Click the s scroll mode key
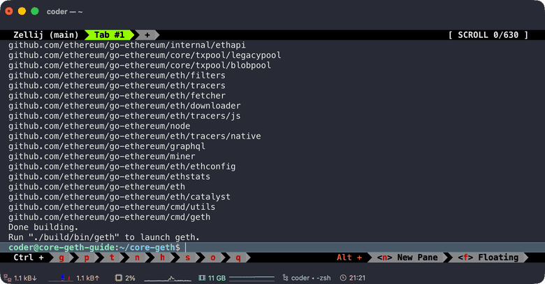 tap(188, 257)
